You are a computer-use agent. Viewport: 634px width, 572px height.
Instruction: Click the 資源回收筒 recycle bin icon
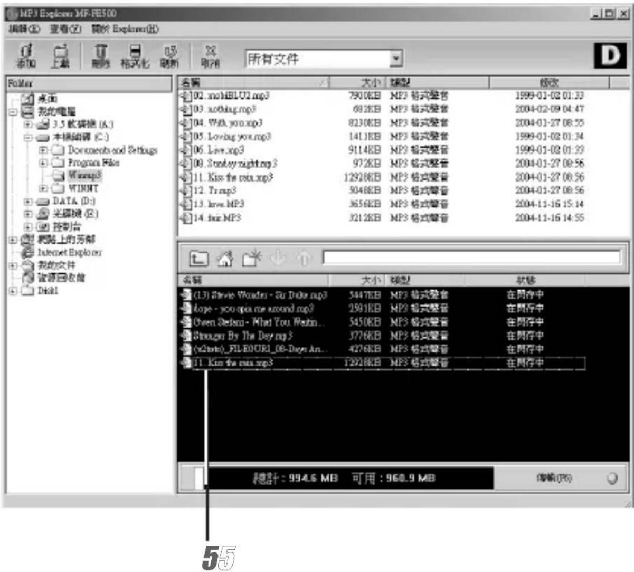pos(27,278)
